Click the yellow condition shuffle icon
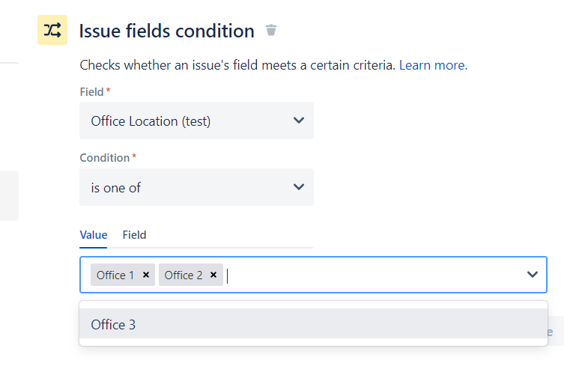The height and width of the screenshot is (378, 588). click(52, 31)
